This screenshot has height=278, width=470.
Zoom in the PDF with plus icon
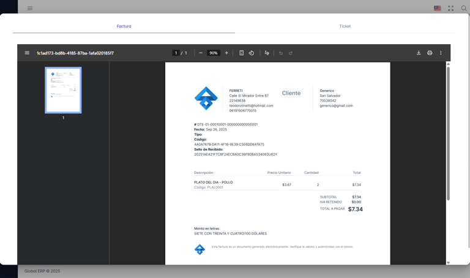pyautogui.click(x=226, y=53)
